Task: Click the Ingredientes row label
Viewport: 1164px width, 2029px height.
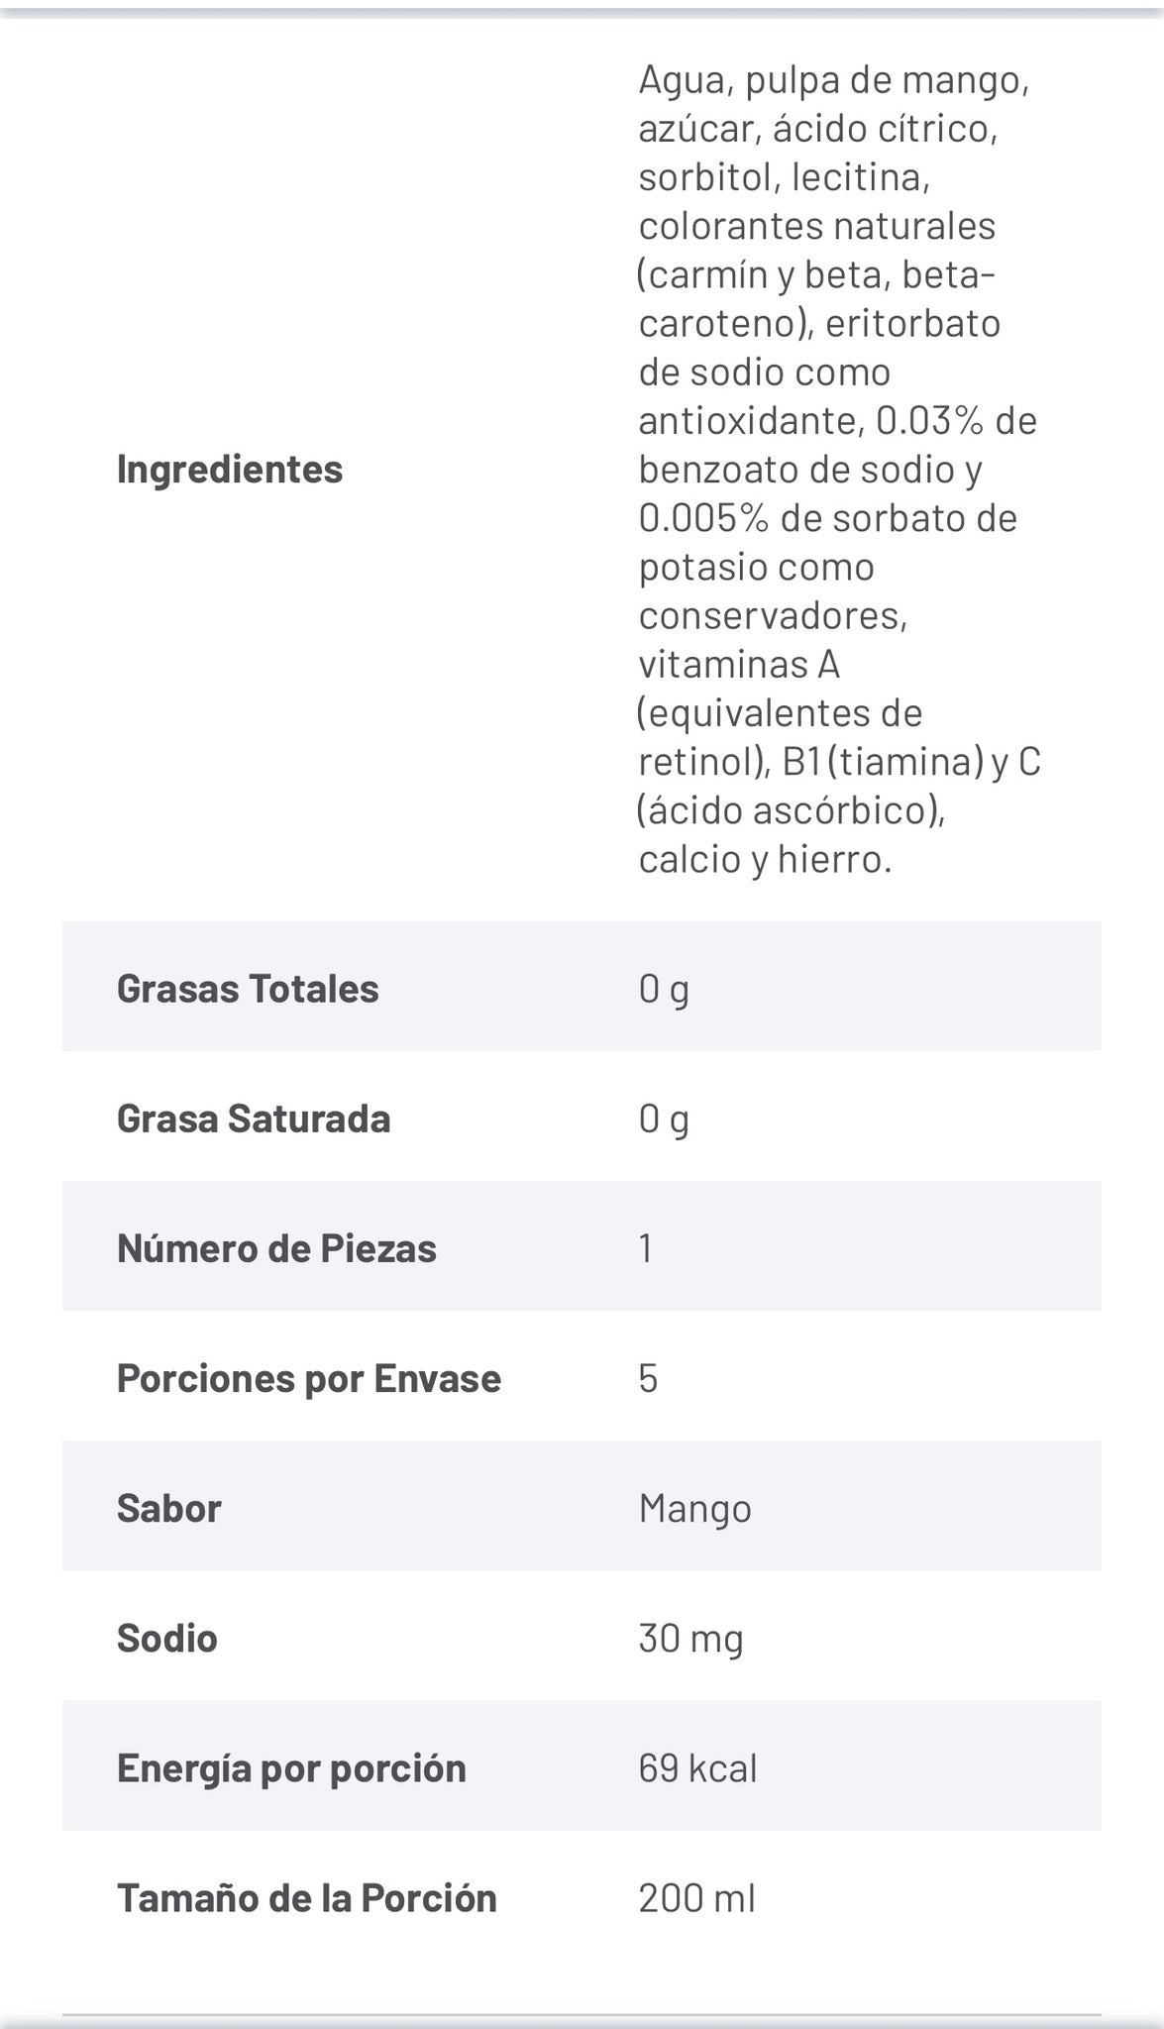Action: click(x=229, y=469)
